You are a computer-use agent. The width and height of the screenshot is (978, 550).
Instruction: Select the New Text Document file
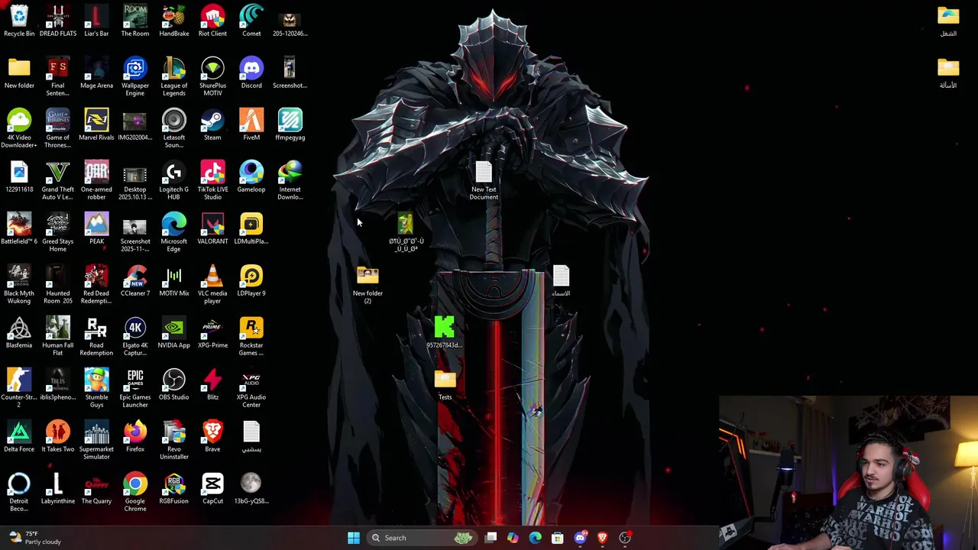[484, 180]
